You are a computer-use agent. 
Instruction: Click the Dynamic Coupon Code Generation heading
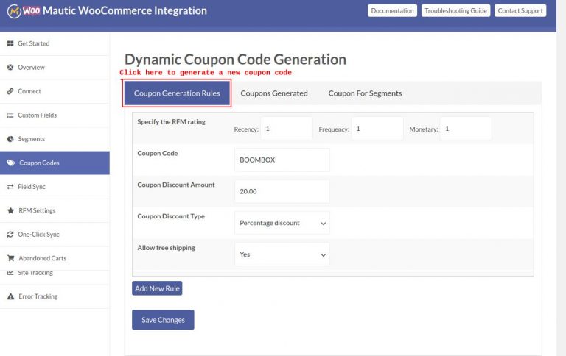pyautogui.click(x=235, y=60)
